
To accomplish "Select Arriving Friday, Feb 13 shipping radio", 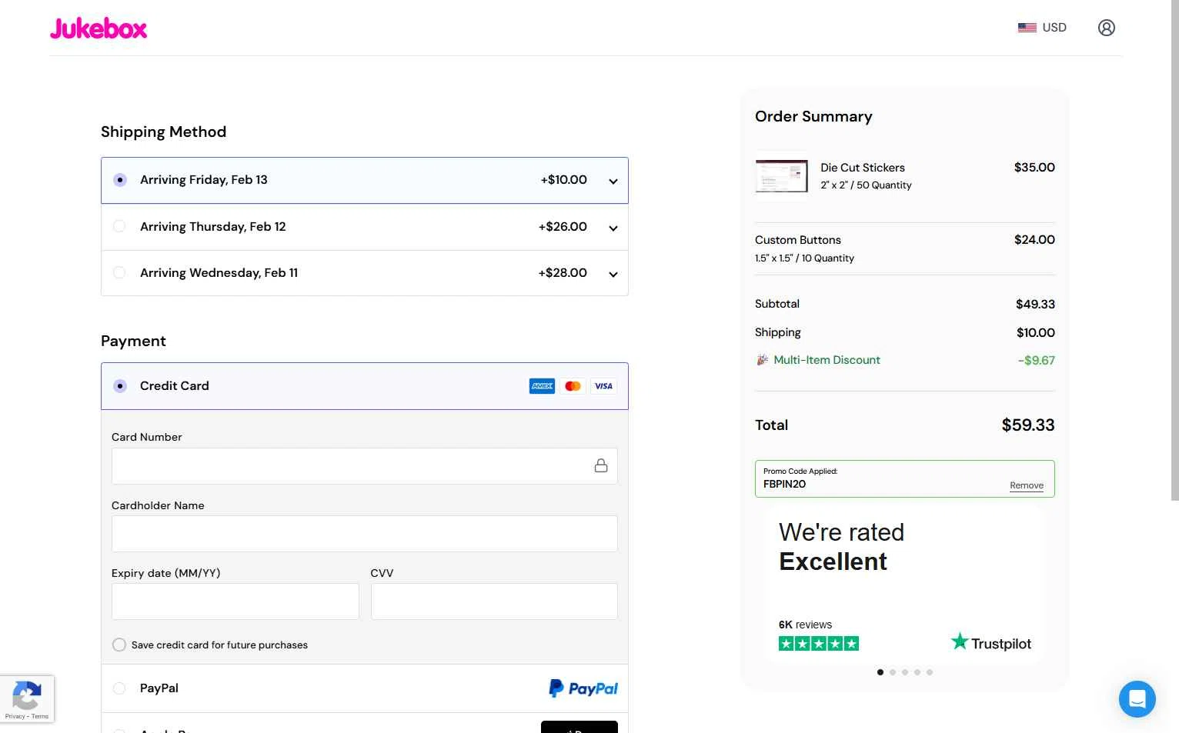I will tap(120, 180).
